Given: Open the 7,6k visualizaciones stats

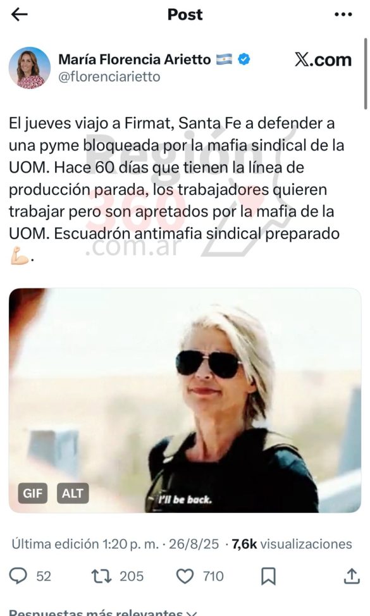Looking at the screenshot, I should click(292, 544).
